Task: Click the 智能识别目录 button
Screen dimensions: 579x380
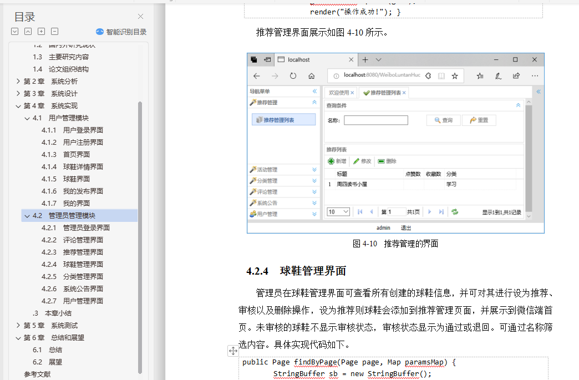Action: click(121, 32)
